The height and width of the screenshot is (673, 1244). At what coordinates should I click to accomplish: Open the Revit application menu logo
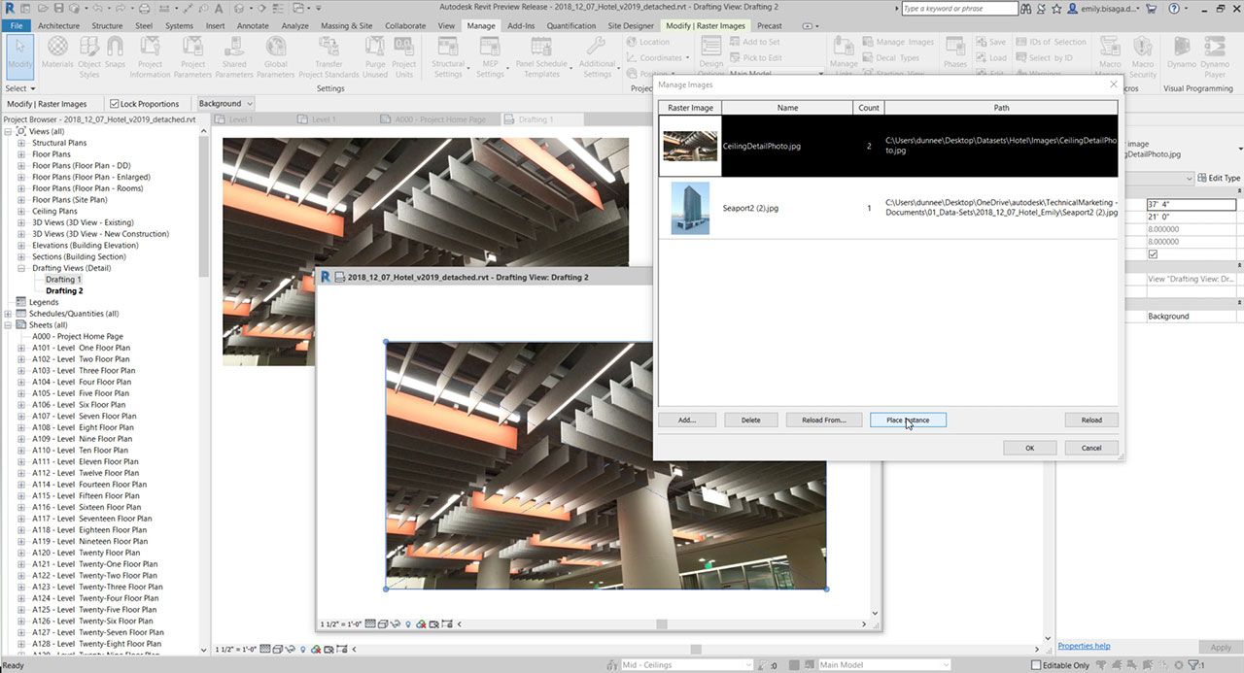10,8
